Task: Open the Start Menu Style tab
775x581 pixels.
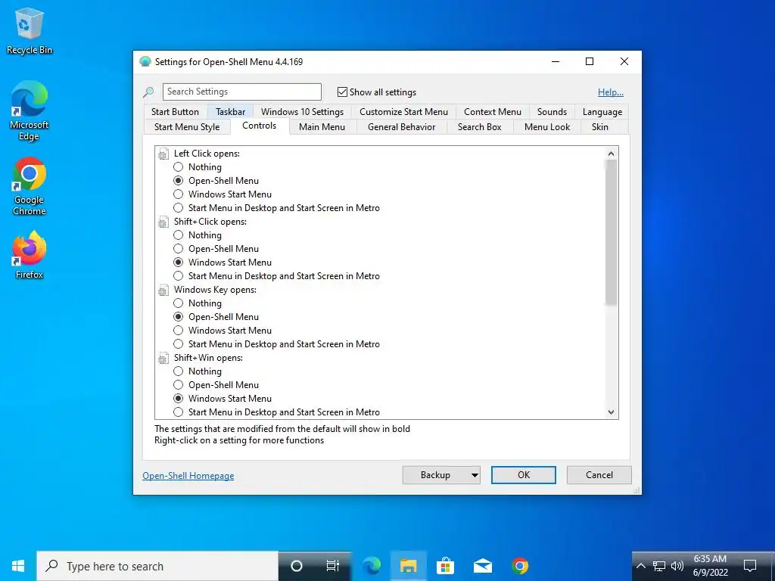Action: 187,127
